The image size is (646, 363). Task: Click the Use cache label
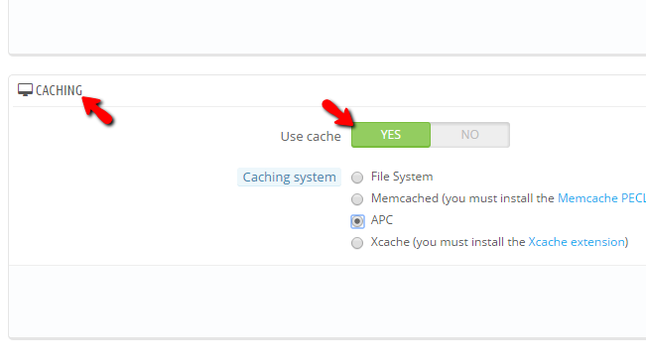311,136
